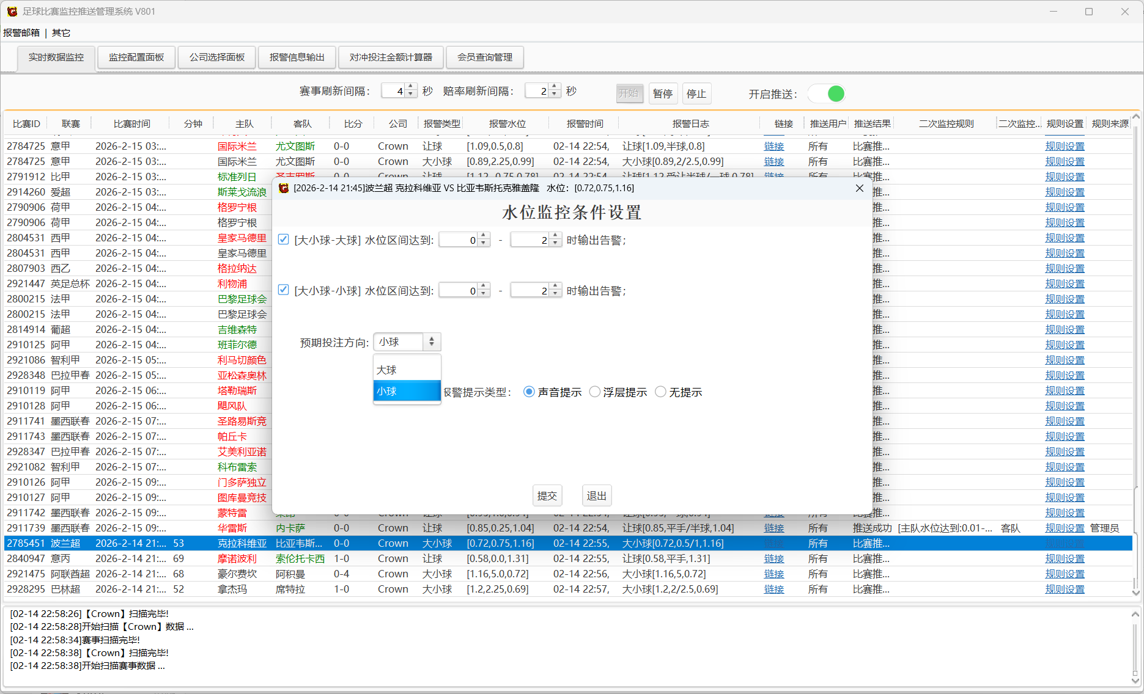Switch to the 会员查询管理 tab

pyautogui.click(x=485, y=57)
